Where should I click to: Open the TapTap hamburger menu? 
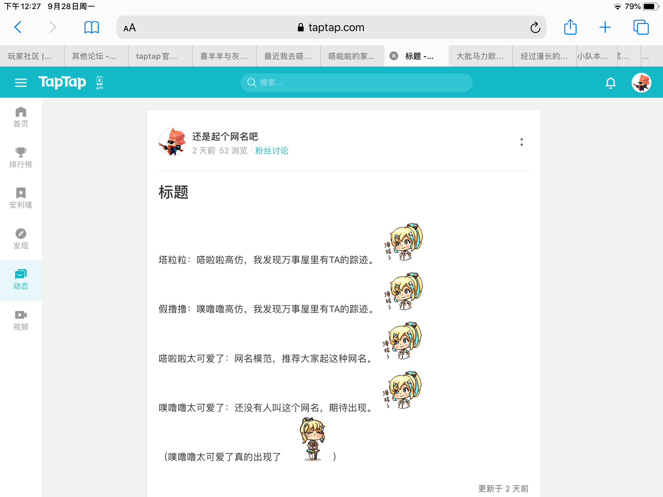point(21,83)
